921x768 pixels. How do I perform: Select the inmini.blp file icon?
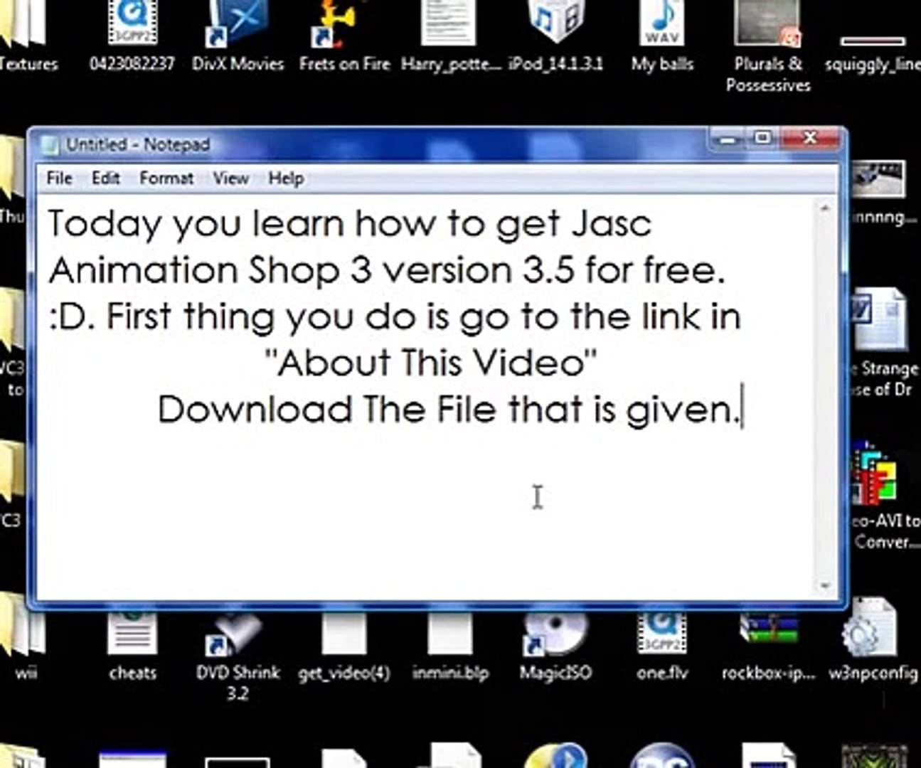click(450, 646)
